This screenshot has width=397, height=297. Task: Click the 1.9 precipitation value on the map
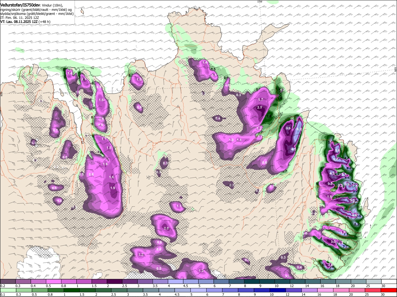pos(113,188)
